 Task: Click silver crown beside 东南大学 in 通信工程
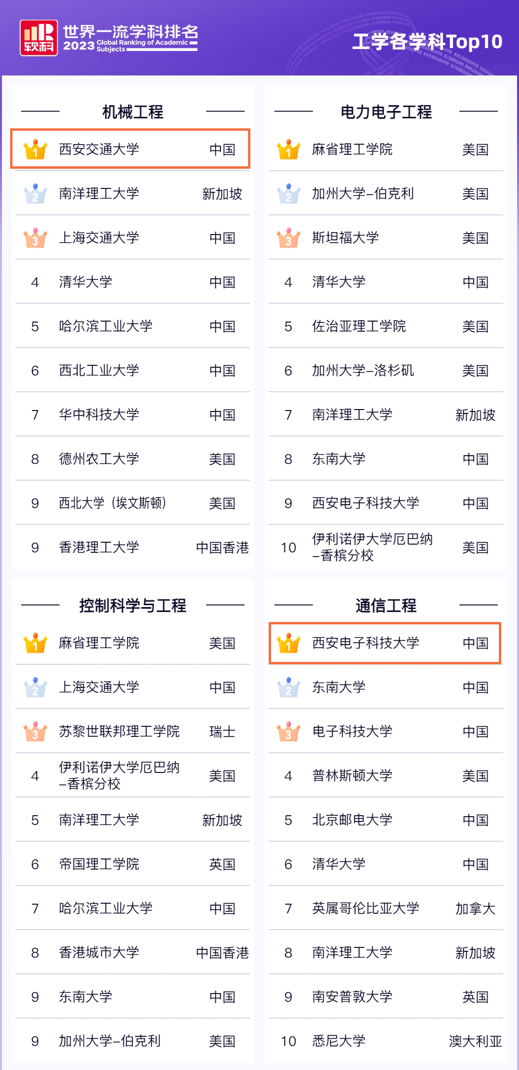(288, 687)
